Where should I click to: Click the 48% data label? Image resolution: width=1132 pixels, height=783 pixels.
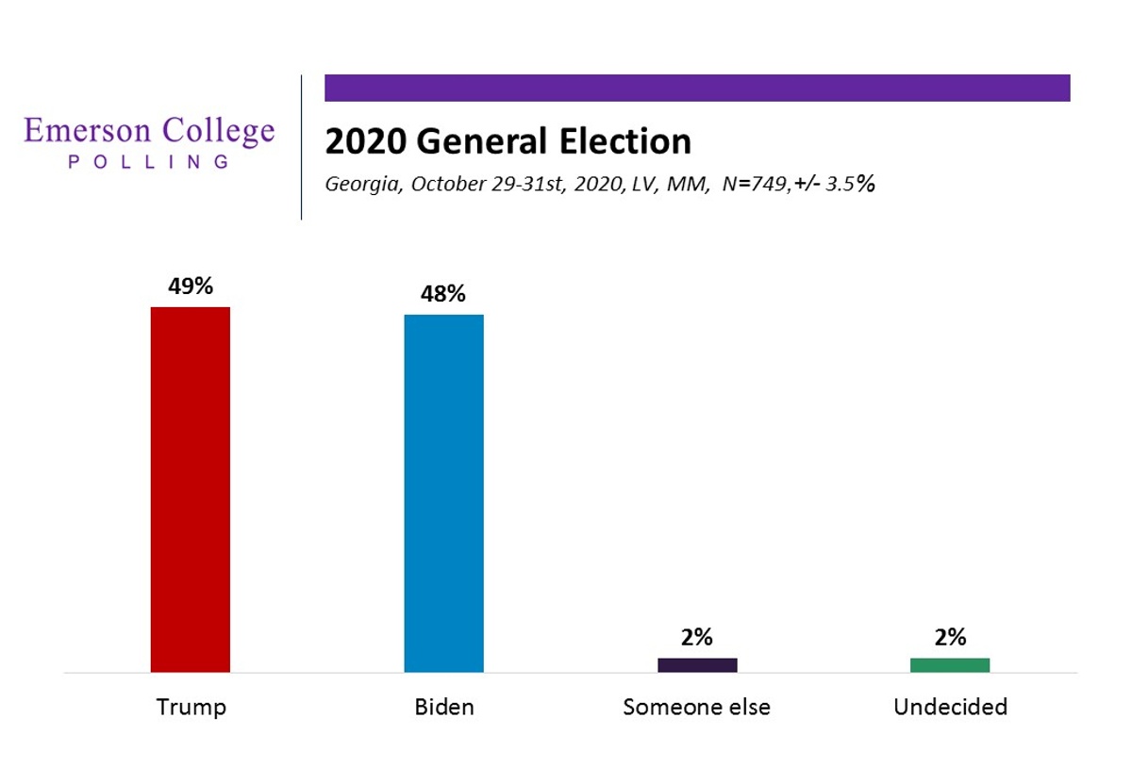(x=443, y=294)
